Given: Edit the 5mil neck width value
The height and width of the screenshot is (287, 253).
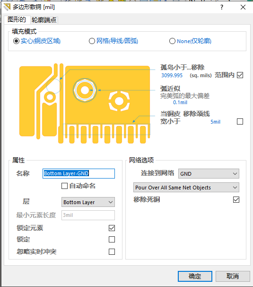Looking at the screenshot, I should pyautogui.click(x=215, y=122).
